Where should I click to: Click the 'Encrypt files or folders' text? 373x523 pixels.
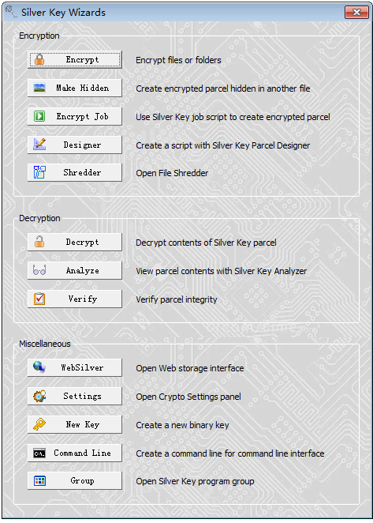pyautogui.click(x=178, y=60)
